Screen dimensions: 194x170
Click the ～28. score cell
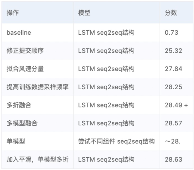pyautogui.click(x=173, y=141)
